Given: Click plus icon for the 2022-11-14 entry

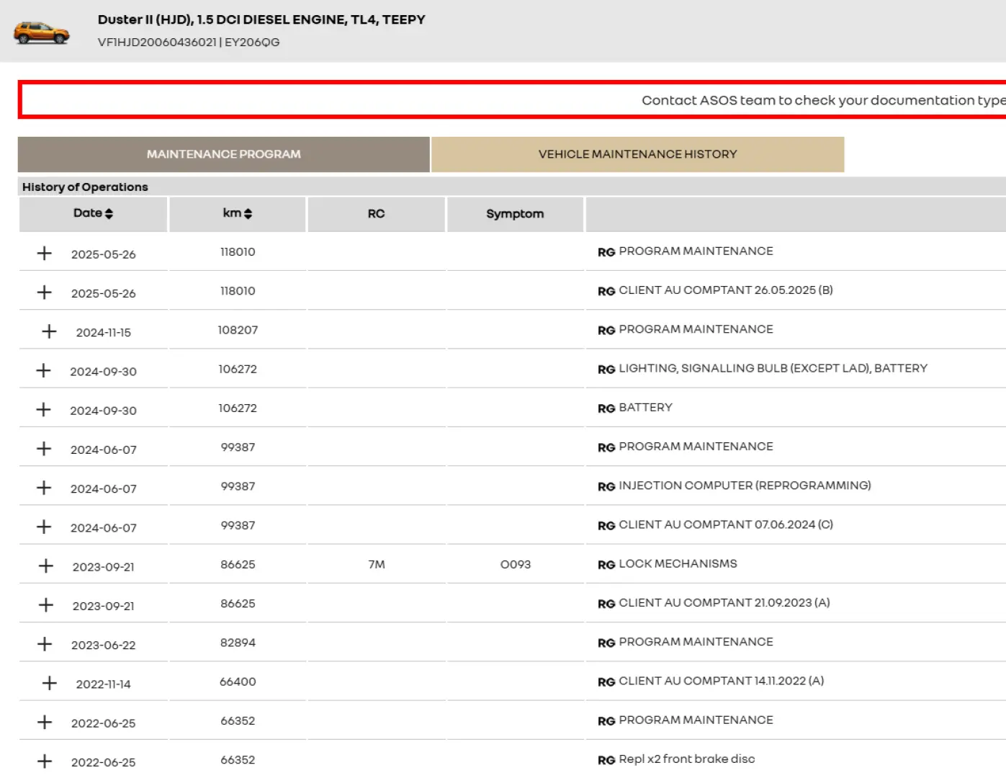Looking at the screenshot, I should [x=49, y=683].
